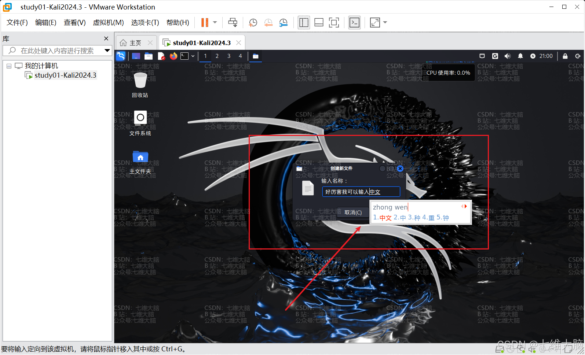This screenshot has width=585, height=355.
Task: Open the 虚拟机(M) menu
Action: (109, 23)
